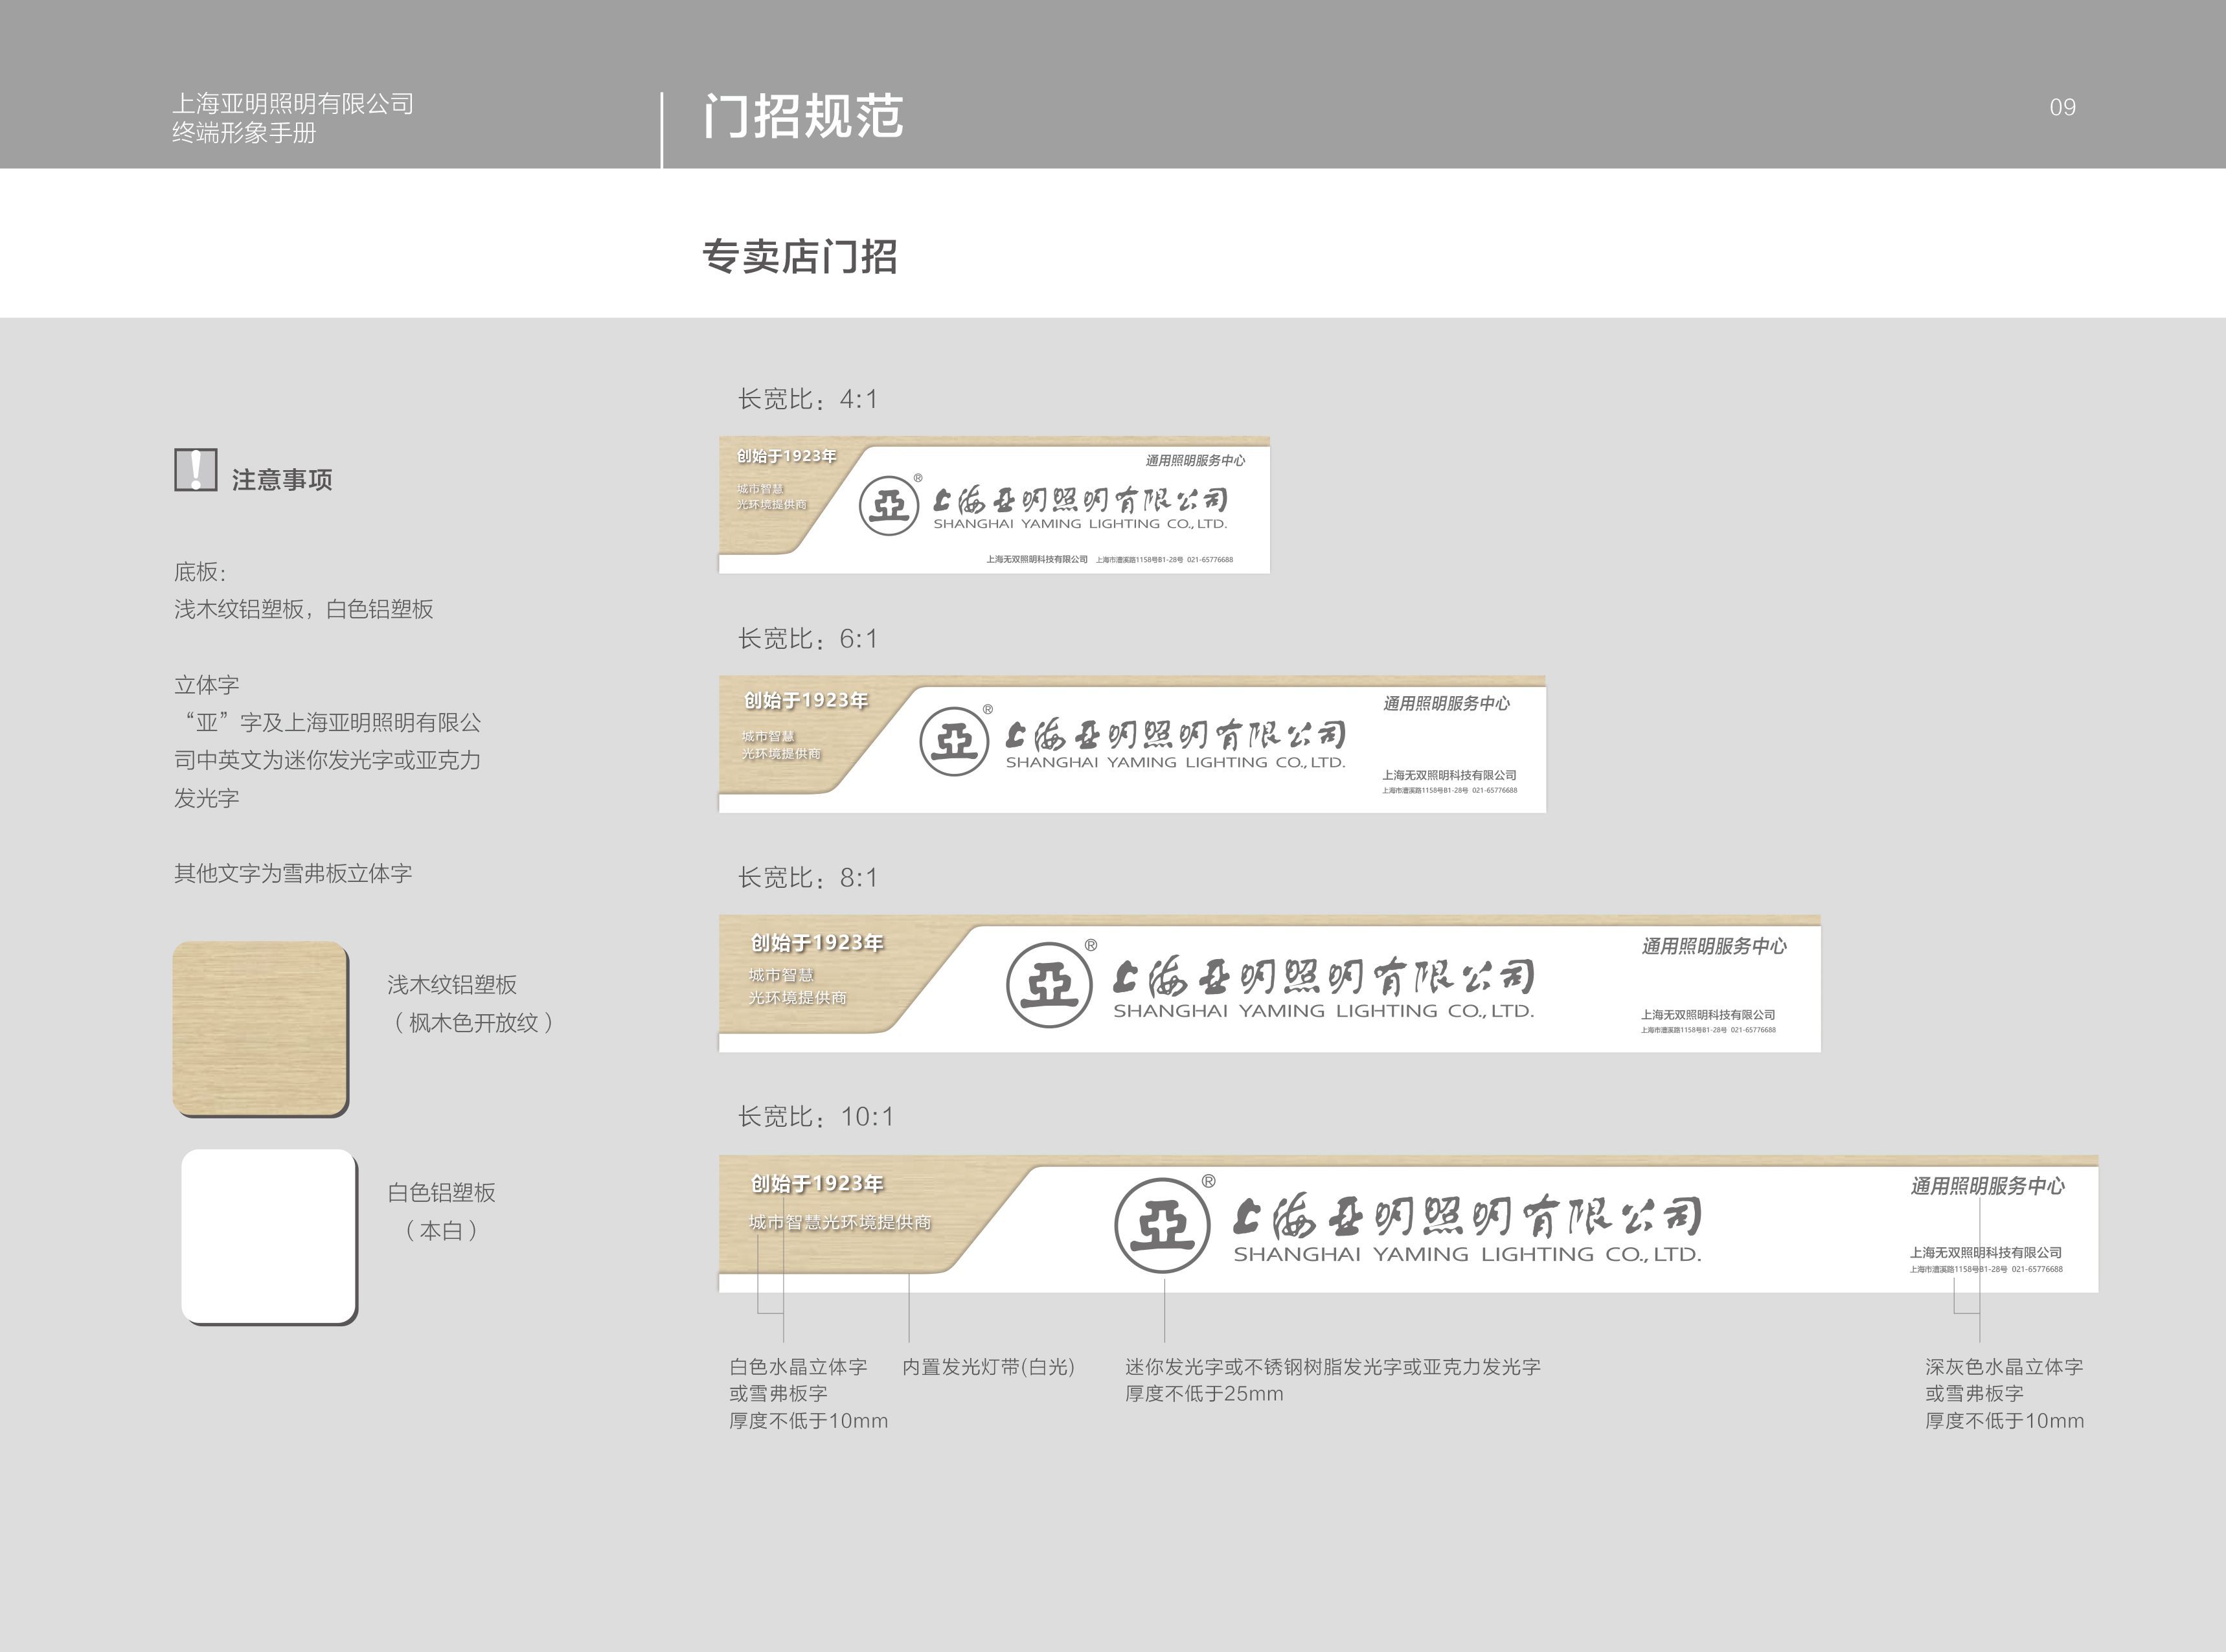The height and width of the screenshot is (1652, 2226).
Task: Click 创始于1923年 in the 10:1 sign
Action: (817, 1184)
